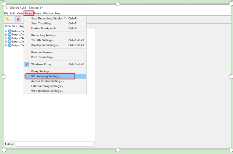Screen dimensions: 233x154
Task: Open the Help menu
Action: click(x=58, y=13)
